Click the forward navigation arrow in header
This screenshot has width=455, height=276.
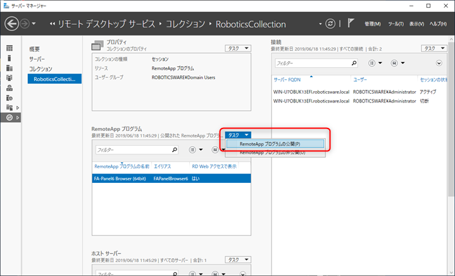click(x=25, y=24)
